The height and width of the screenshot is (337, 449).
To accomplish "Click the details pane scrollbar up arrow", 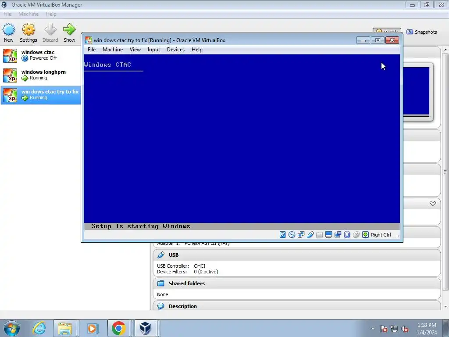I will point(445,50).
